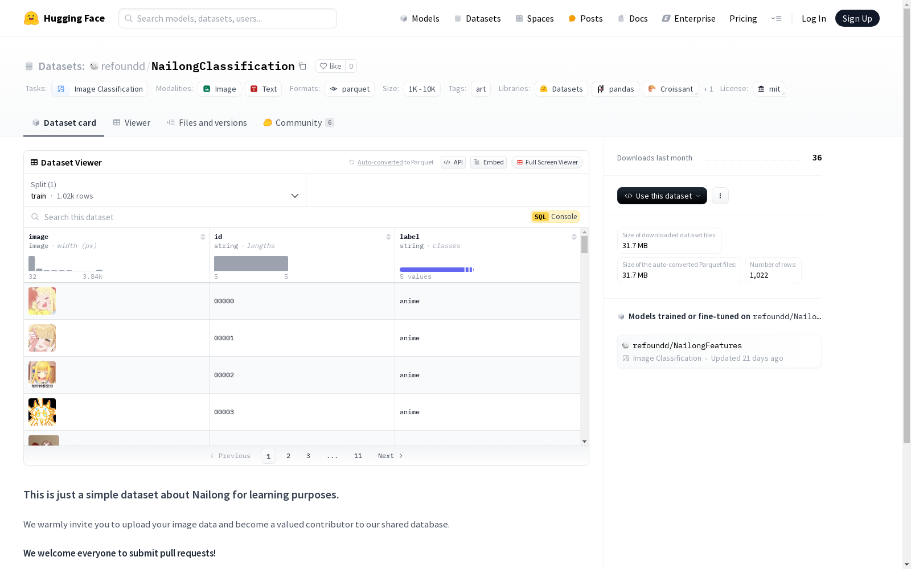Open the API button in Dataset Viewer
The width and height of the screenshot is (911, 569).
(x=453, y=162)
